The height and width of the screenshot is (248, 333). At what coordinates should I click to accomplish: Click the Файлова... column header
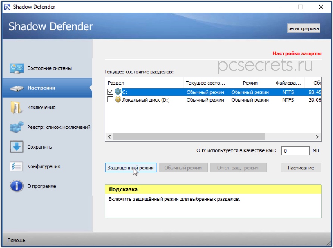[288, 83]
